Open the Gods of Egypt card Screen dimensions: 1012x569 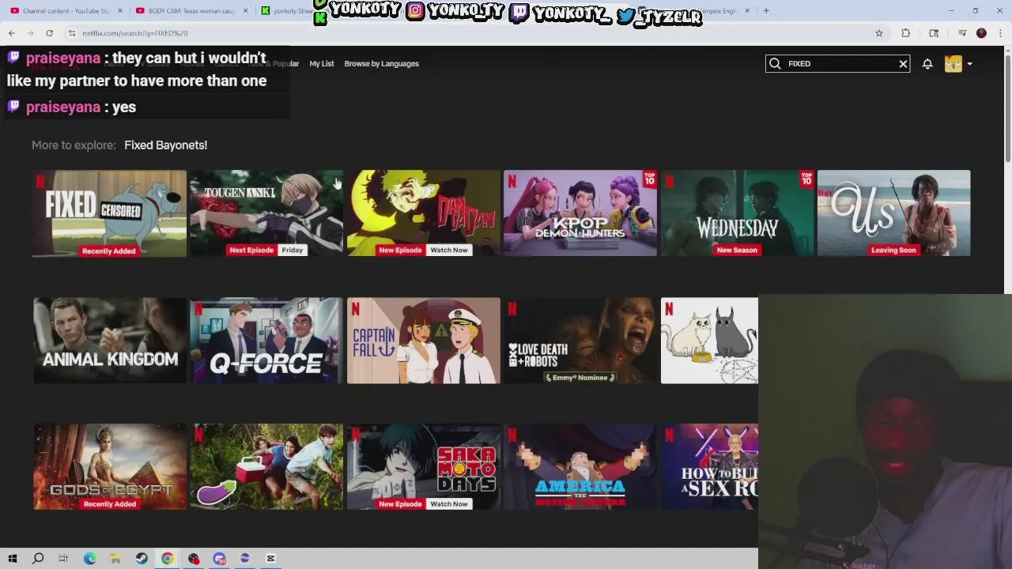(110, 467)
